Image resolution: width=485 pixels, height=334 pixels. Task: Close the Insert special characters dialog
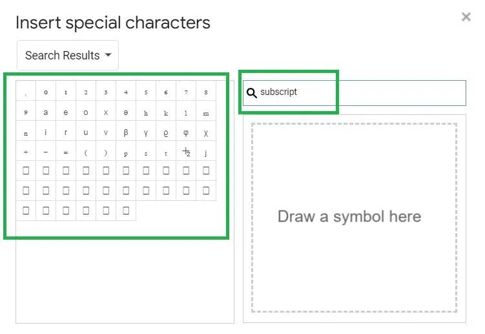(466, 17)
